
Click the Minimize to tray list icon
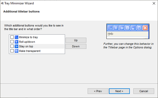click(17, 37)
